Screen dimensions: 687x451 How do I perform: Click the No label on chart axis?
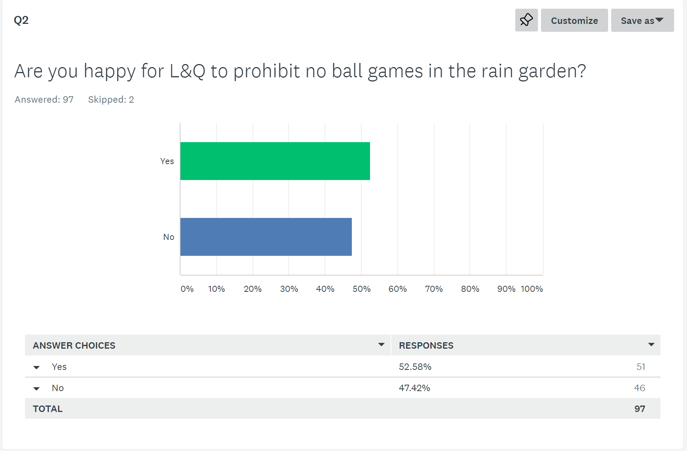click(x=168, y=237)
